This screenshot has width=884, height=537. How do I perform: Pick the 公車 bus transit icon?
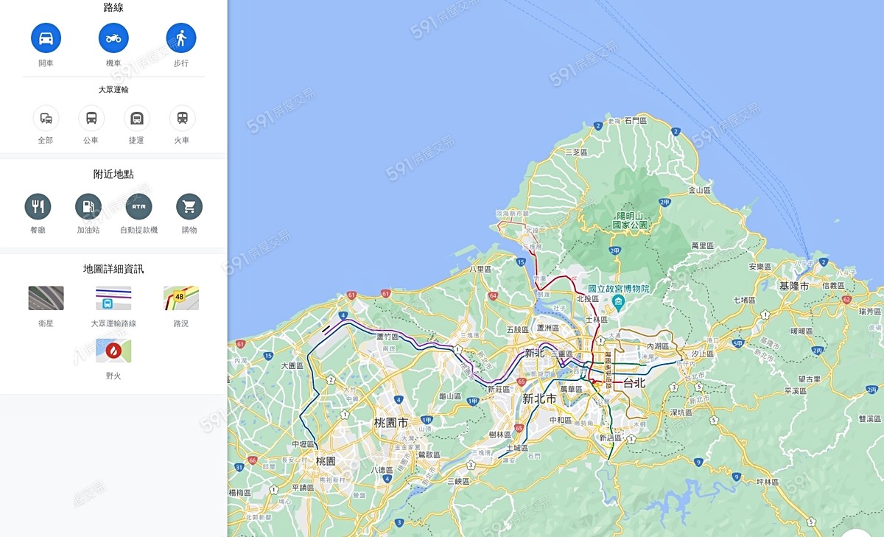[91, 118]
